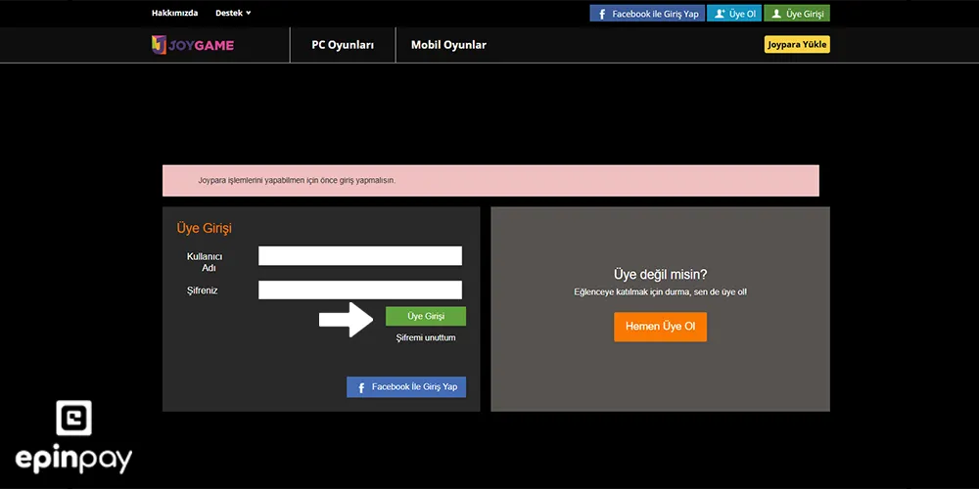979x489 pixels.
Task: Open the JoyGame logo home link
Action: (x=192, y=45)
